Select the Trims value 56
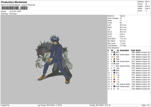Viewport: 151px width, 107px height. point(121,23)
